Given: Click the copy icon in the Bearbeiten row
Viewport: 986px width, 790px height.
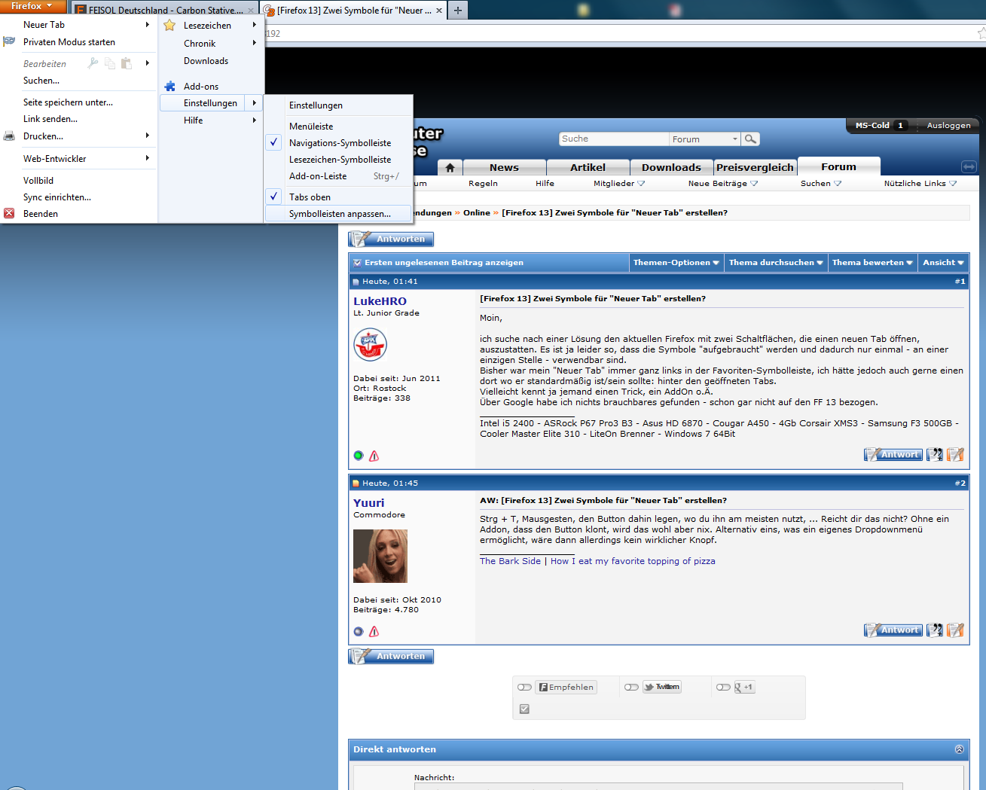Looking at the screenshot, I should click(x=110, y=63).
